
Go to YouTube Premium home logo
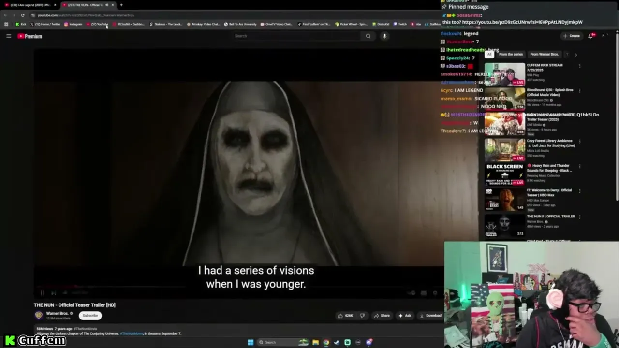click(30, 36)
